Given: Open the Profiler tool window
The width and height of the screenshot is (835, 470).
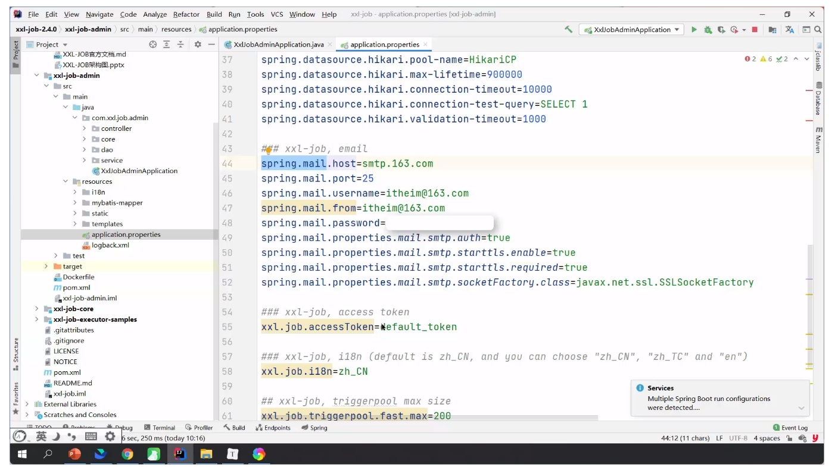Looking at the screenshot, I should click(199, 427).
